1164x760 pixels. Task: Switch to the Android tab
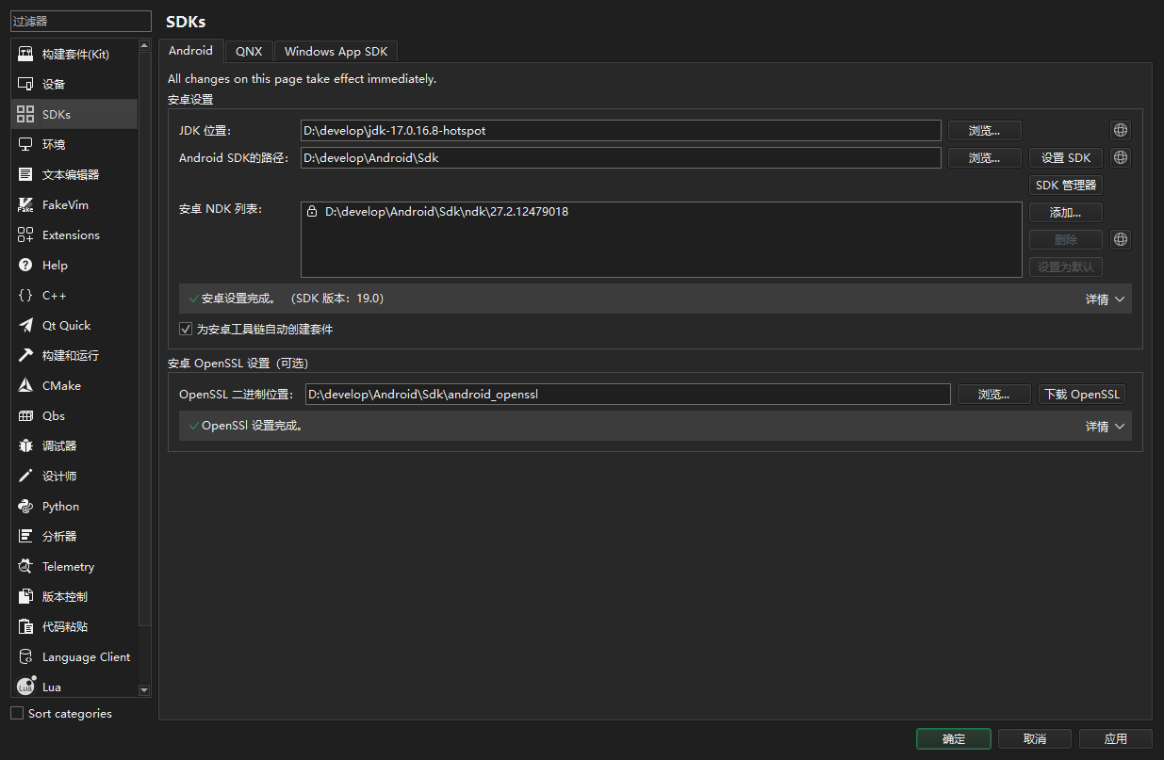coord(191,51)
